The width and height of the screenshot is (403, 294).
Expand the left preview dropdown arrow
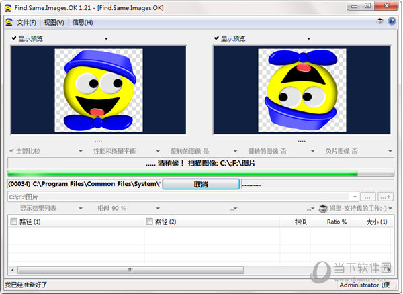(x=106, y=39)
